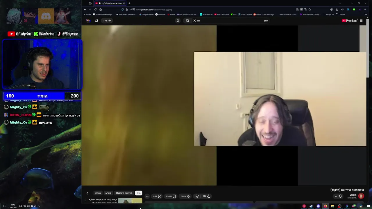
Task: Click the Firefox taskbar icon
Action: (325, 206)
